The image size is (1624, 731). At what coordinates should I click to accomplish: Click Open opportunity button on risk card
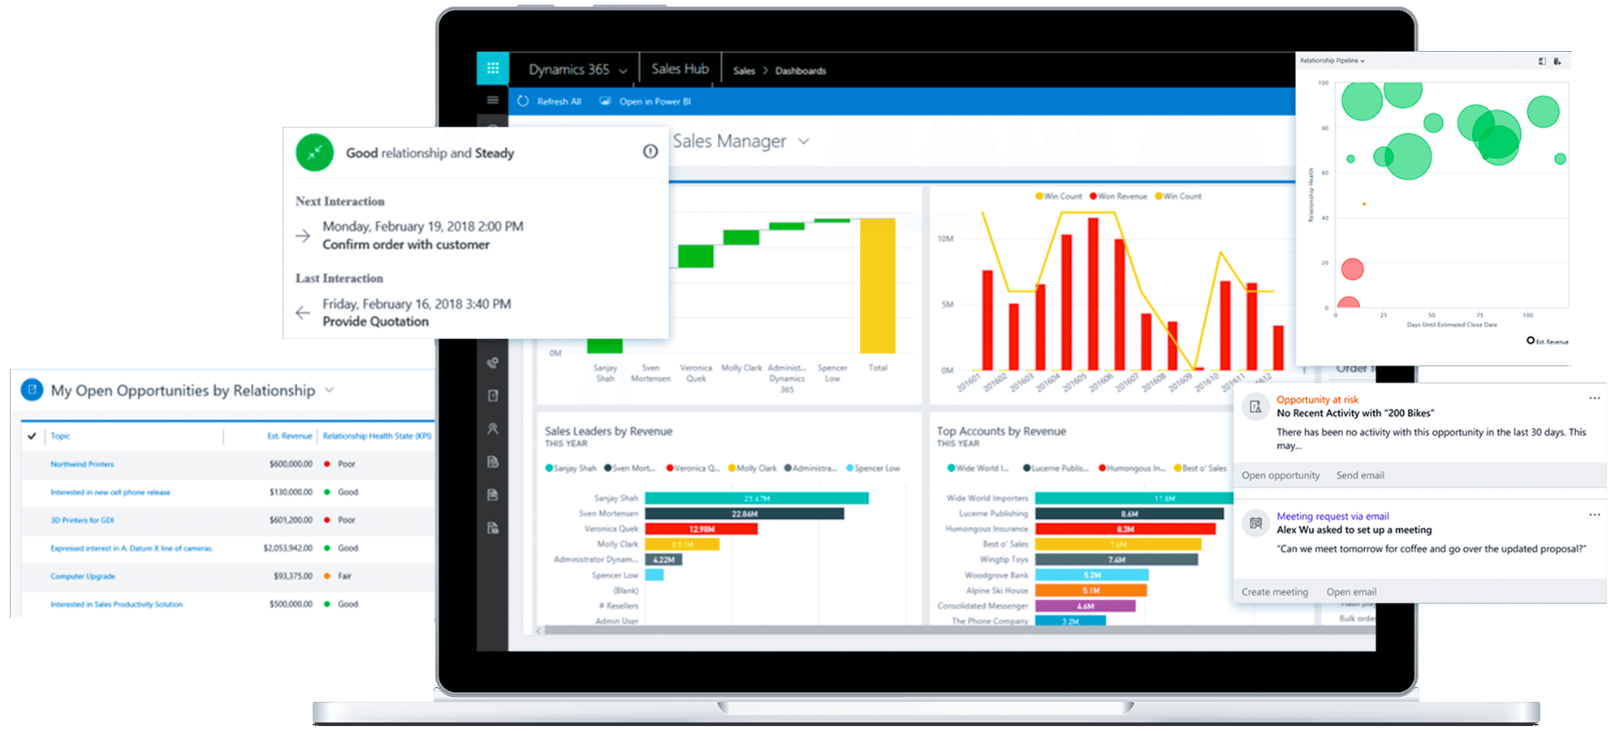point(1281,475)
